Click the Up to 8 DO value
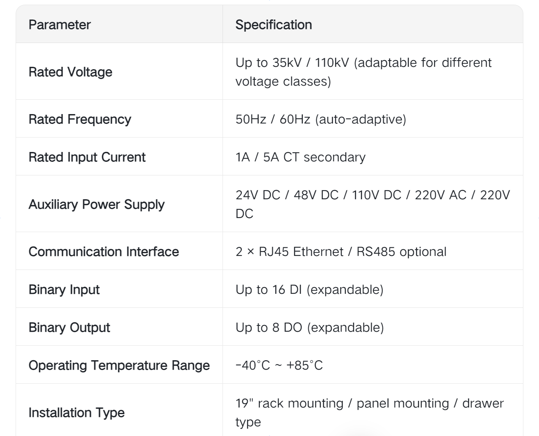539x436 pixels. 309,327
